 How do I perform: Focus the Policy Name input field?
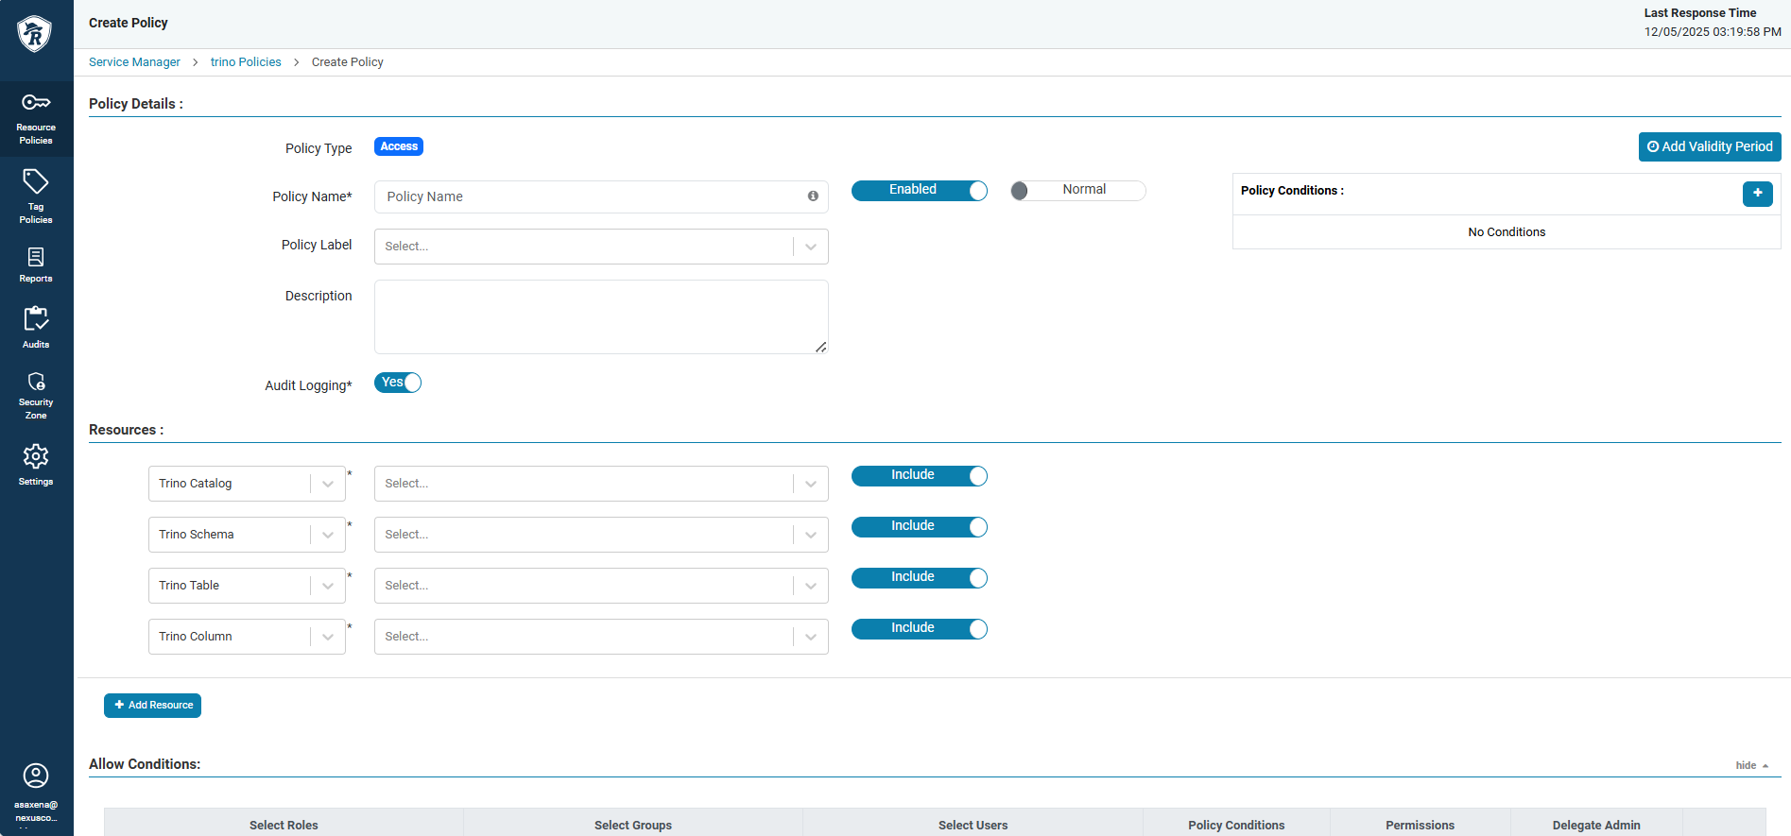tap(601, 196)
